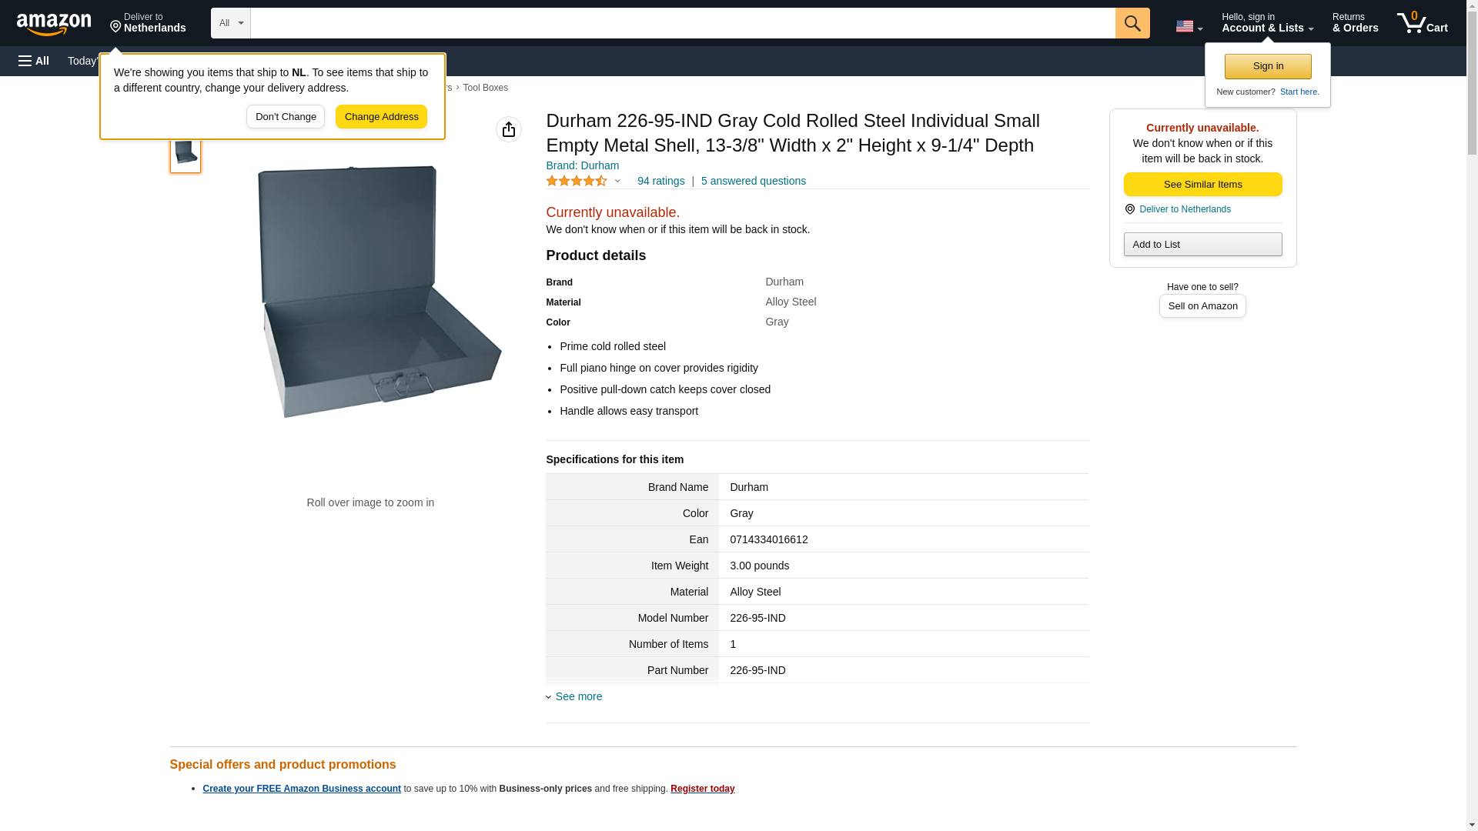
Task: Open the All search category dropdown
Action: tap(230, 23)
